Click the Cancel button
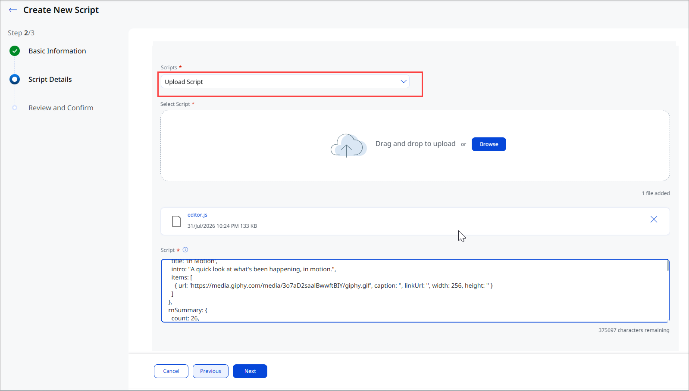This screenshot has height=391, width=689. (171, 371)
